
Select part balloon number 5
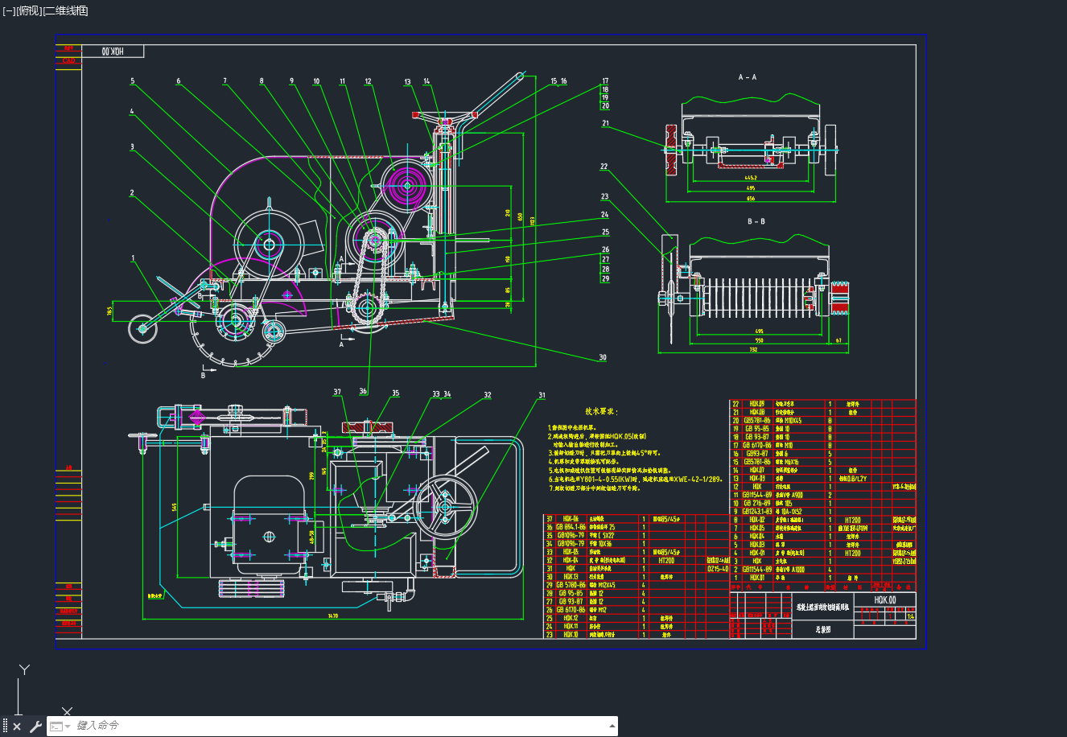click(133, 81)
